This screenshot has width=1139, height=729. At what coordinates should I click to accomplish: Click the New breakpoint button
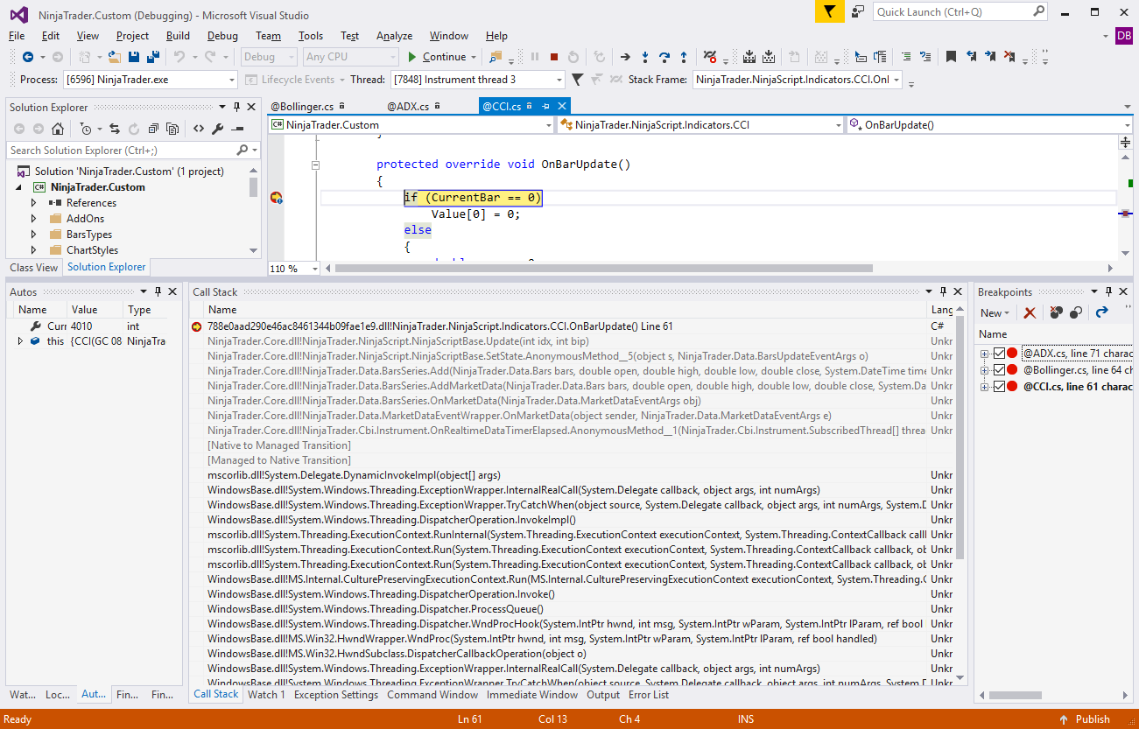[x=995, y=312]
